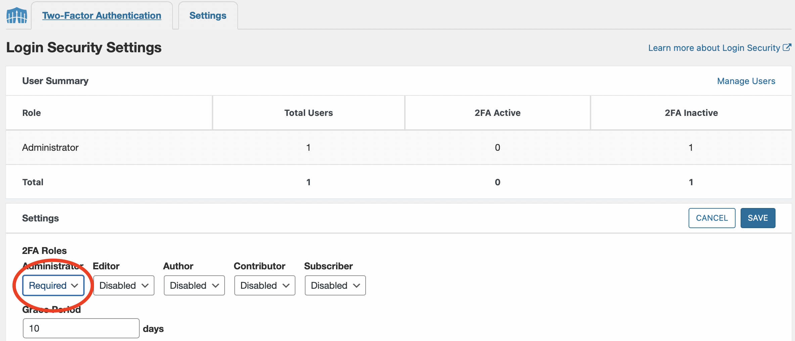The width and height of the screenshot is (795, 341).
Task: Click the Total Users column header
Action: click(x=309, y=113)
